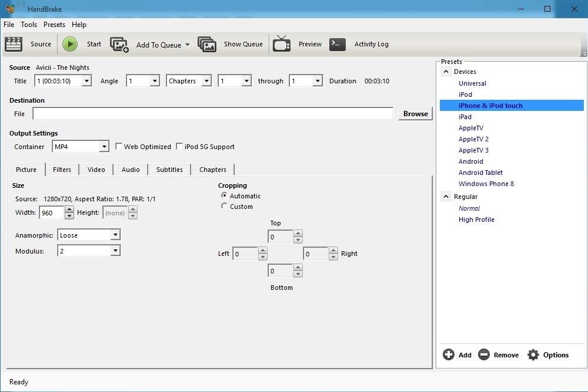588x392 pixels.
Task: Click the Start label in toolbar
Action: point(94,44)
